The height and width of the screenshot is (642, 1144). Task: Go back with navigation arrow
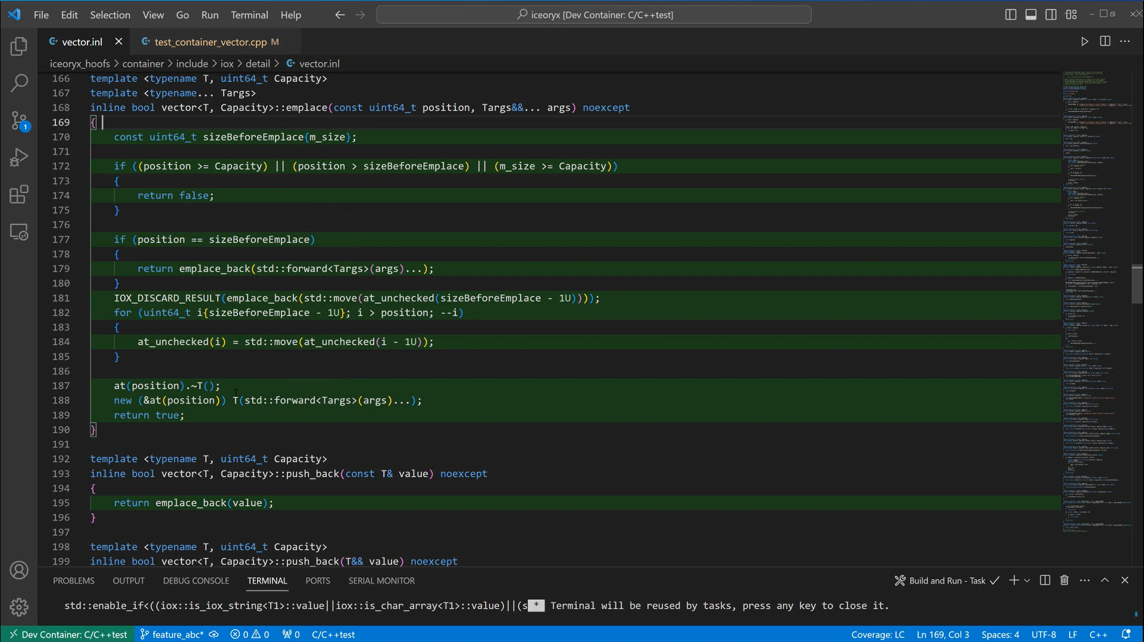click(340, 15)
